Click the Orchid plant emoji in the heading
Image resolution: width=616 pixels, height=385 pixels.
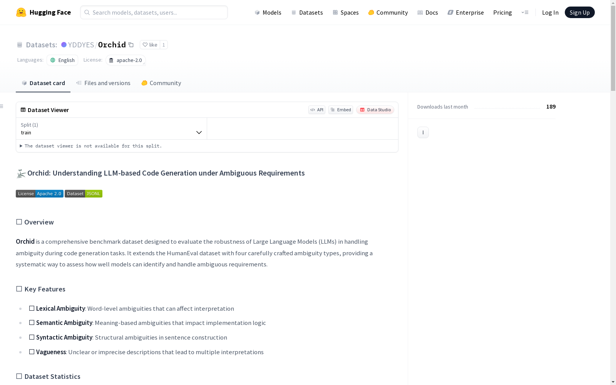(21, 174)
